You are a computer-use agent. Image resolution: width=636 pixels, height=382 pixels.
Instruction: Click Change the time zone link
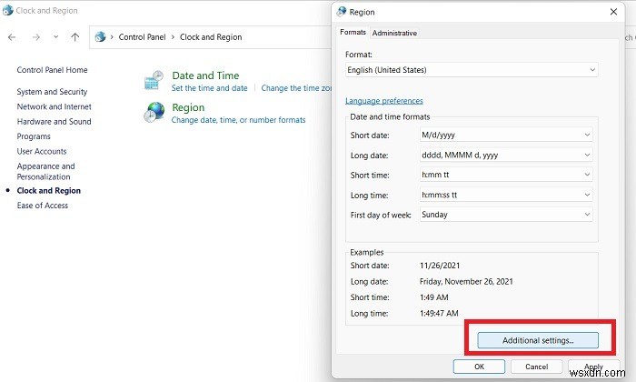(x=296, y=88)
